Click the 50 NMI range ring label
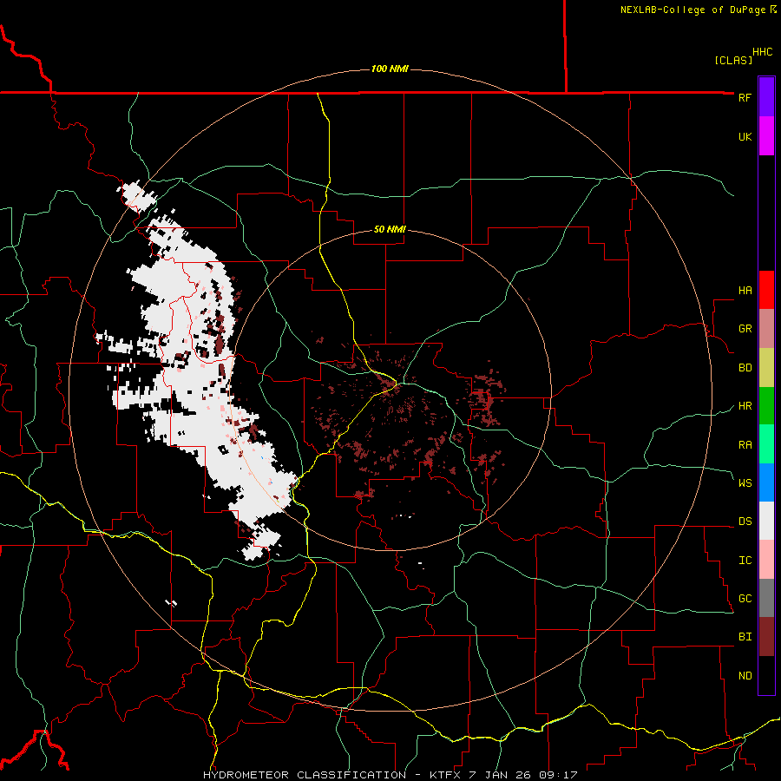This screenshot has height=781, width=781. (x=390, y=230)
